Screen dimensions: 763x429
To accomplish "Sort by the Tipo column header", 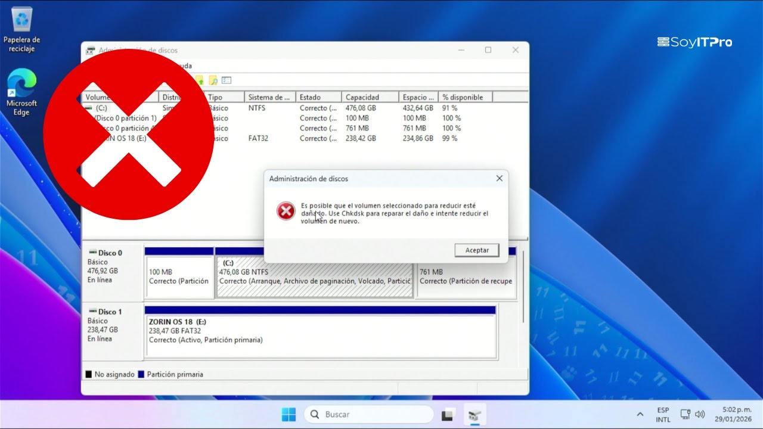I will point(225,97).
